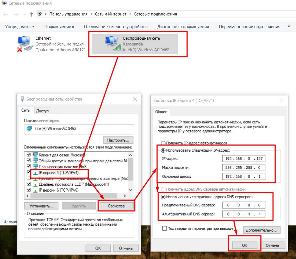The image size is (296, 259).
Task: Click Диагностика подключения in toolbar
Action: tap(183, 27)
